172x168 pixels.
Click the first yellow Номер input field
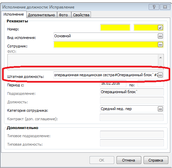tap(115, 28)
